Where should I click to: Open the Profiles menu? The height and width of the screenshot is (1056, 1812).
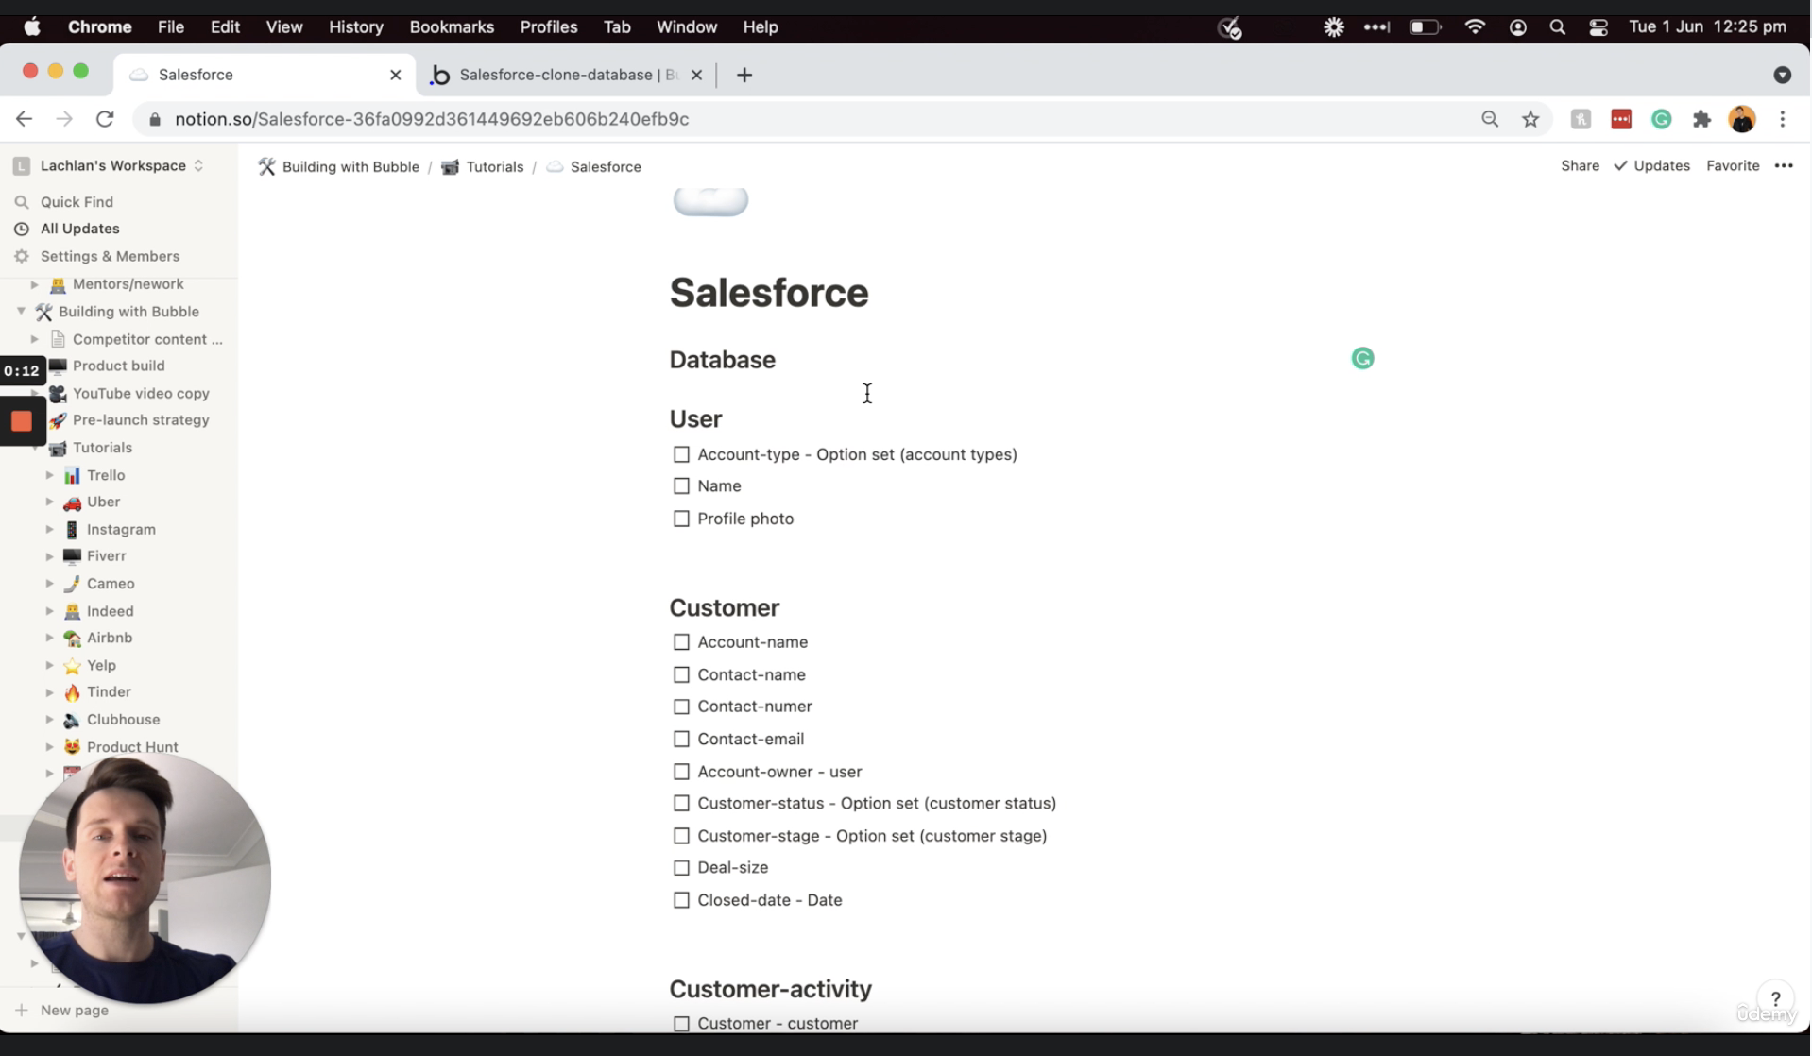point(549,27)
